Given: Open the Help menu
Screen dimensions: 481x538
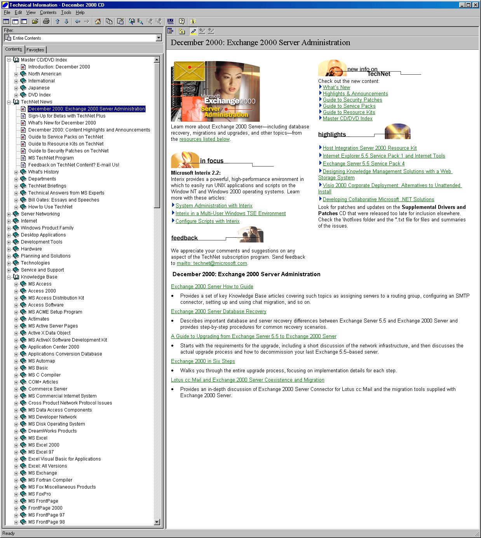Looking at the screenshot, I should pos(80,12).
